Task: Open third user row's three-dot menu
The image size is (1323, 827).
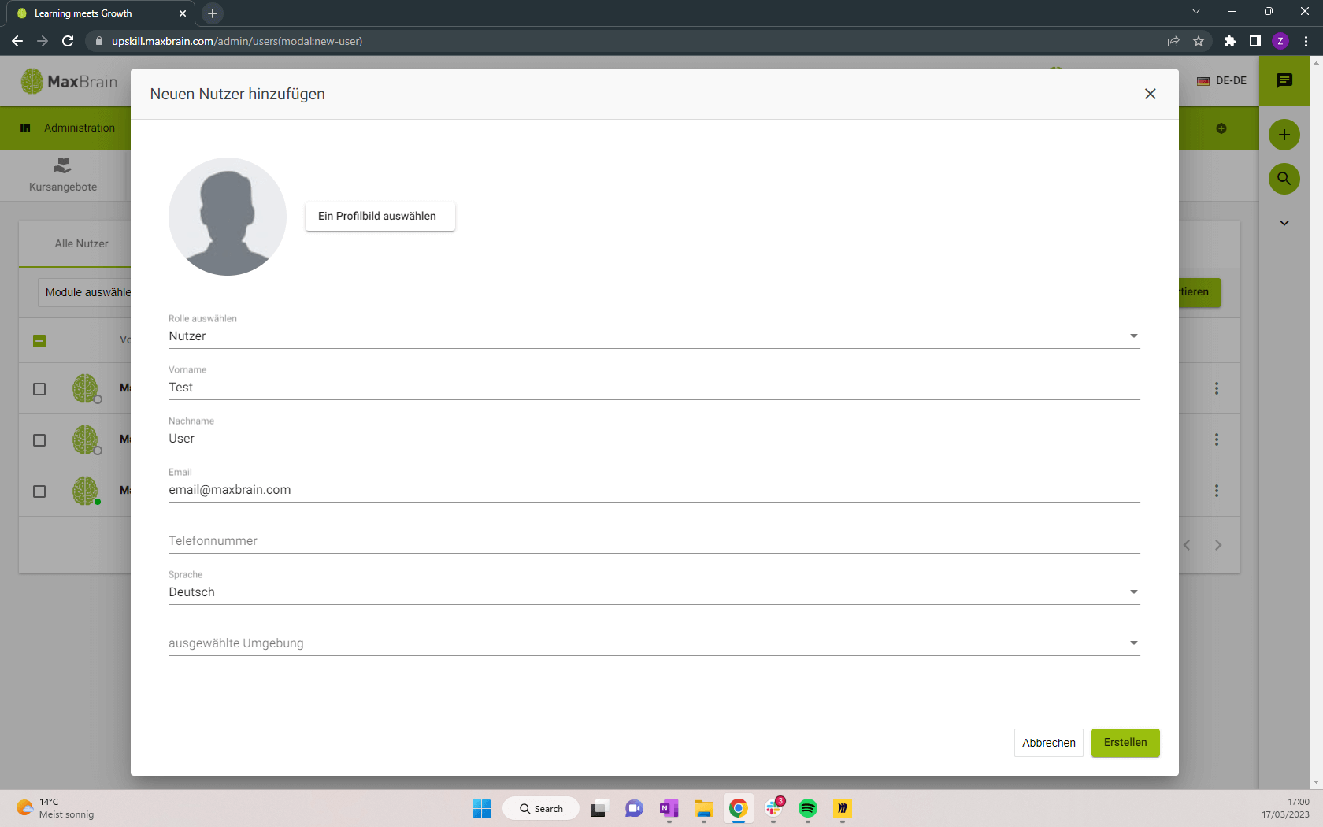Action: point(1217,491)
